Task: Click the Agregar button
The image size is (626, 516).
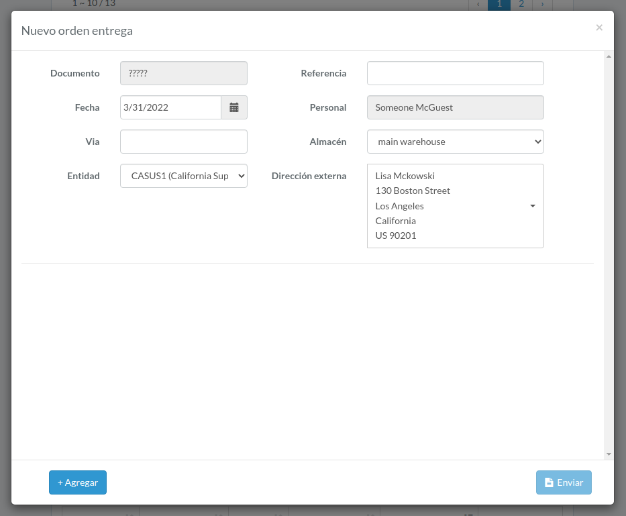Action: pos(78,482)
